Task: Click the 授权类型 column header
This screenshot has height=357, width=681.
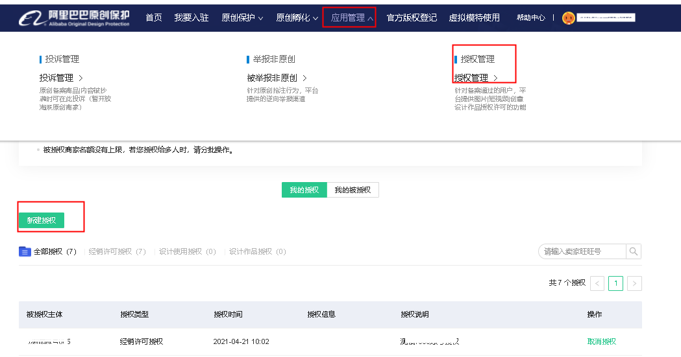Action: click(134, 314)
